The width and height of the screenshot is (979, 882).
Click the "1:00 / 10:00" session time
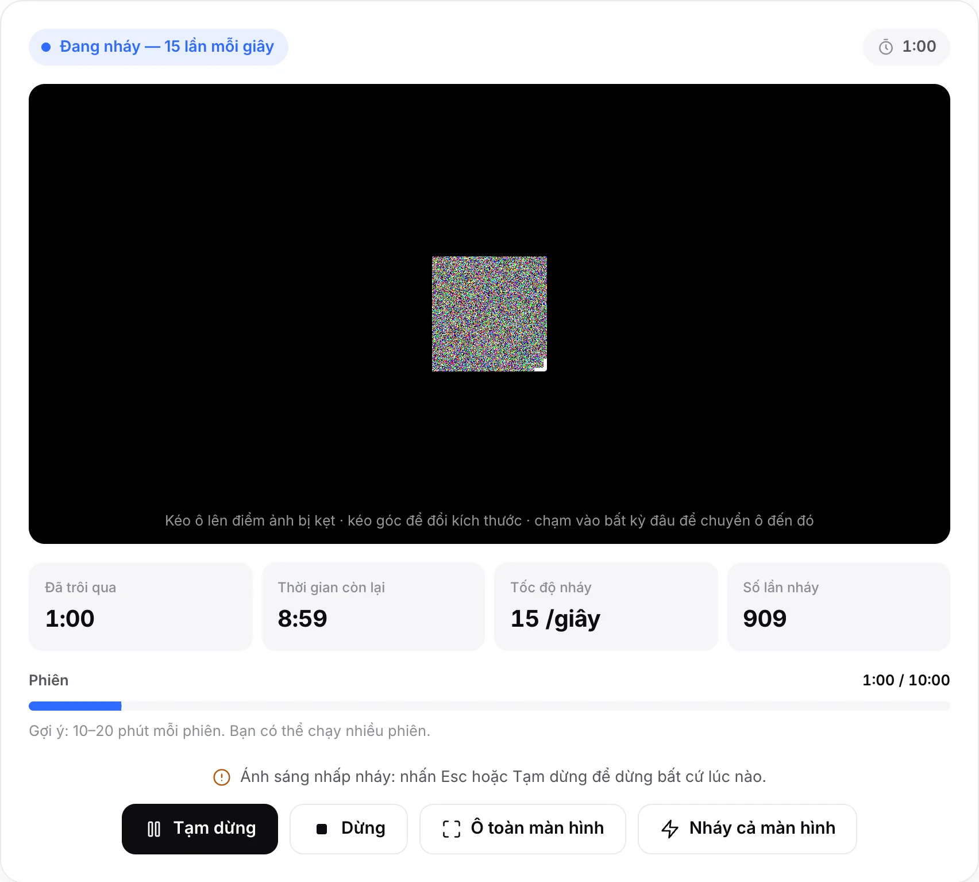pyautogui.click(x=906, y=680)
